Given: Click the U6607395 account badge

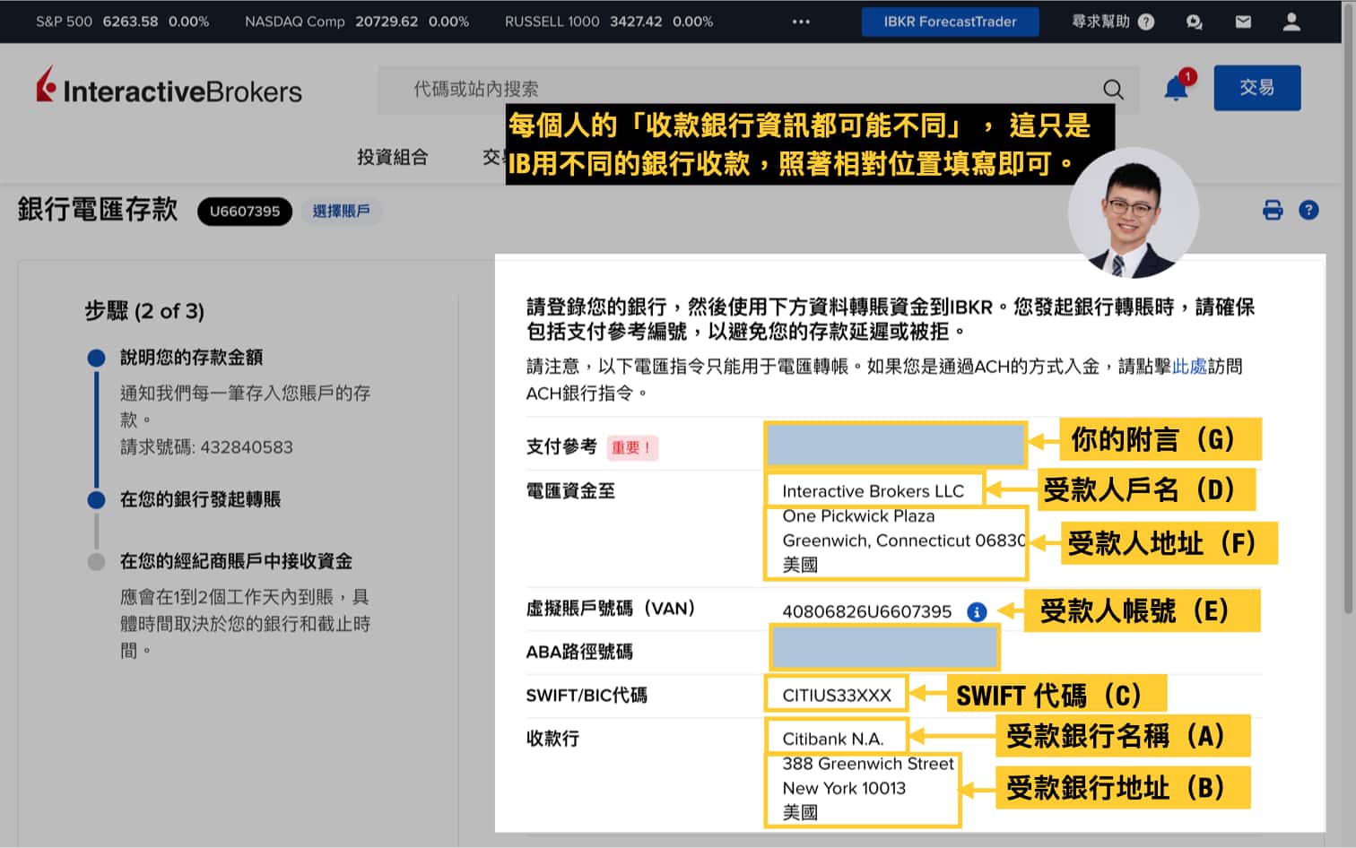Looking at the screenshot, I should [x=245, y=212].
